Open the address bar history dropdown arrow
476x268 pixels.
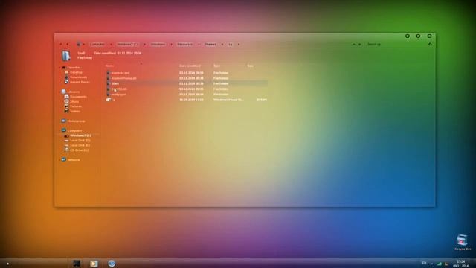354,45
